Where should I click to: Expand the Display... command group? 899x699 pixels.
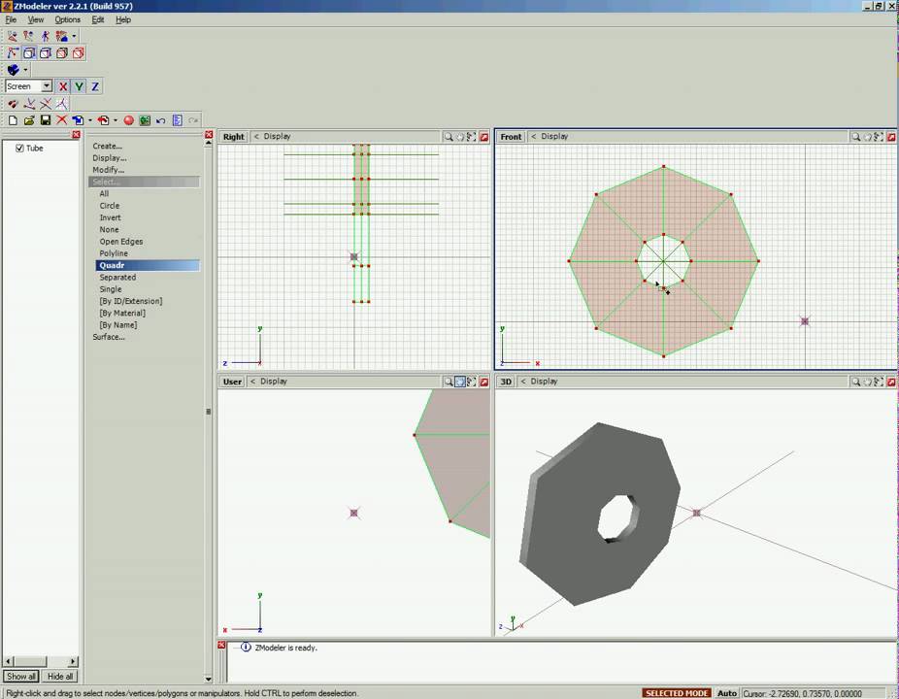tap(110, 157)
